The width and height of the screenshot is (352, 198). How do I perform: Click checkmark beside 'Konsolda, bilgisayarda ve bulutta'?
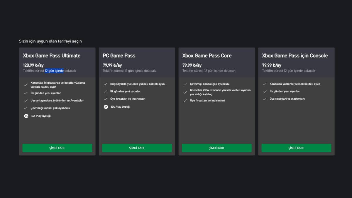click(x=26, y=85)
